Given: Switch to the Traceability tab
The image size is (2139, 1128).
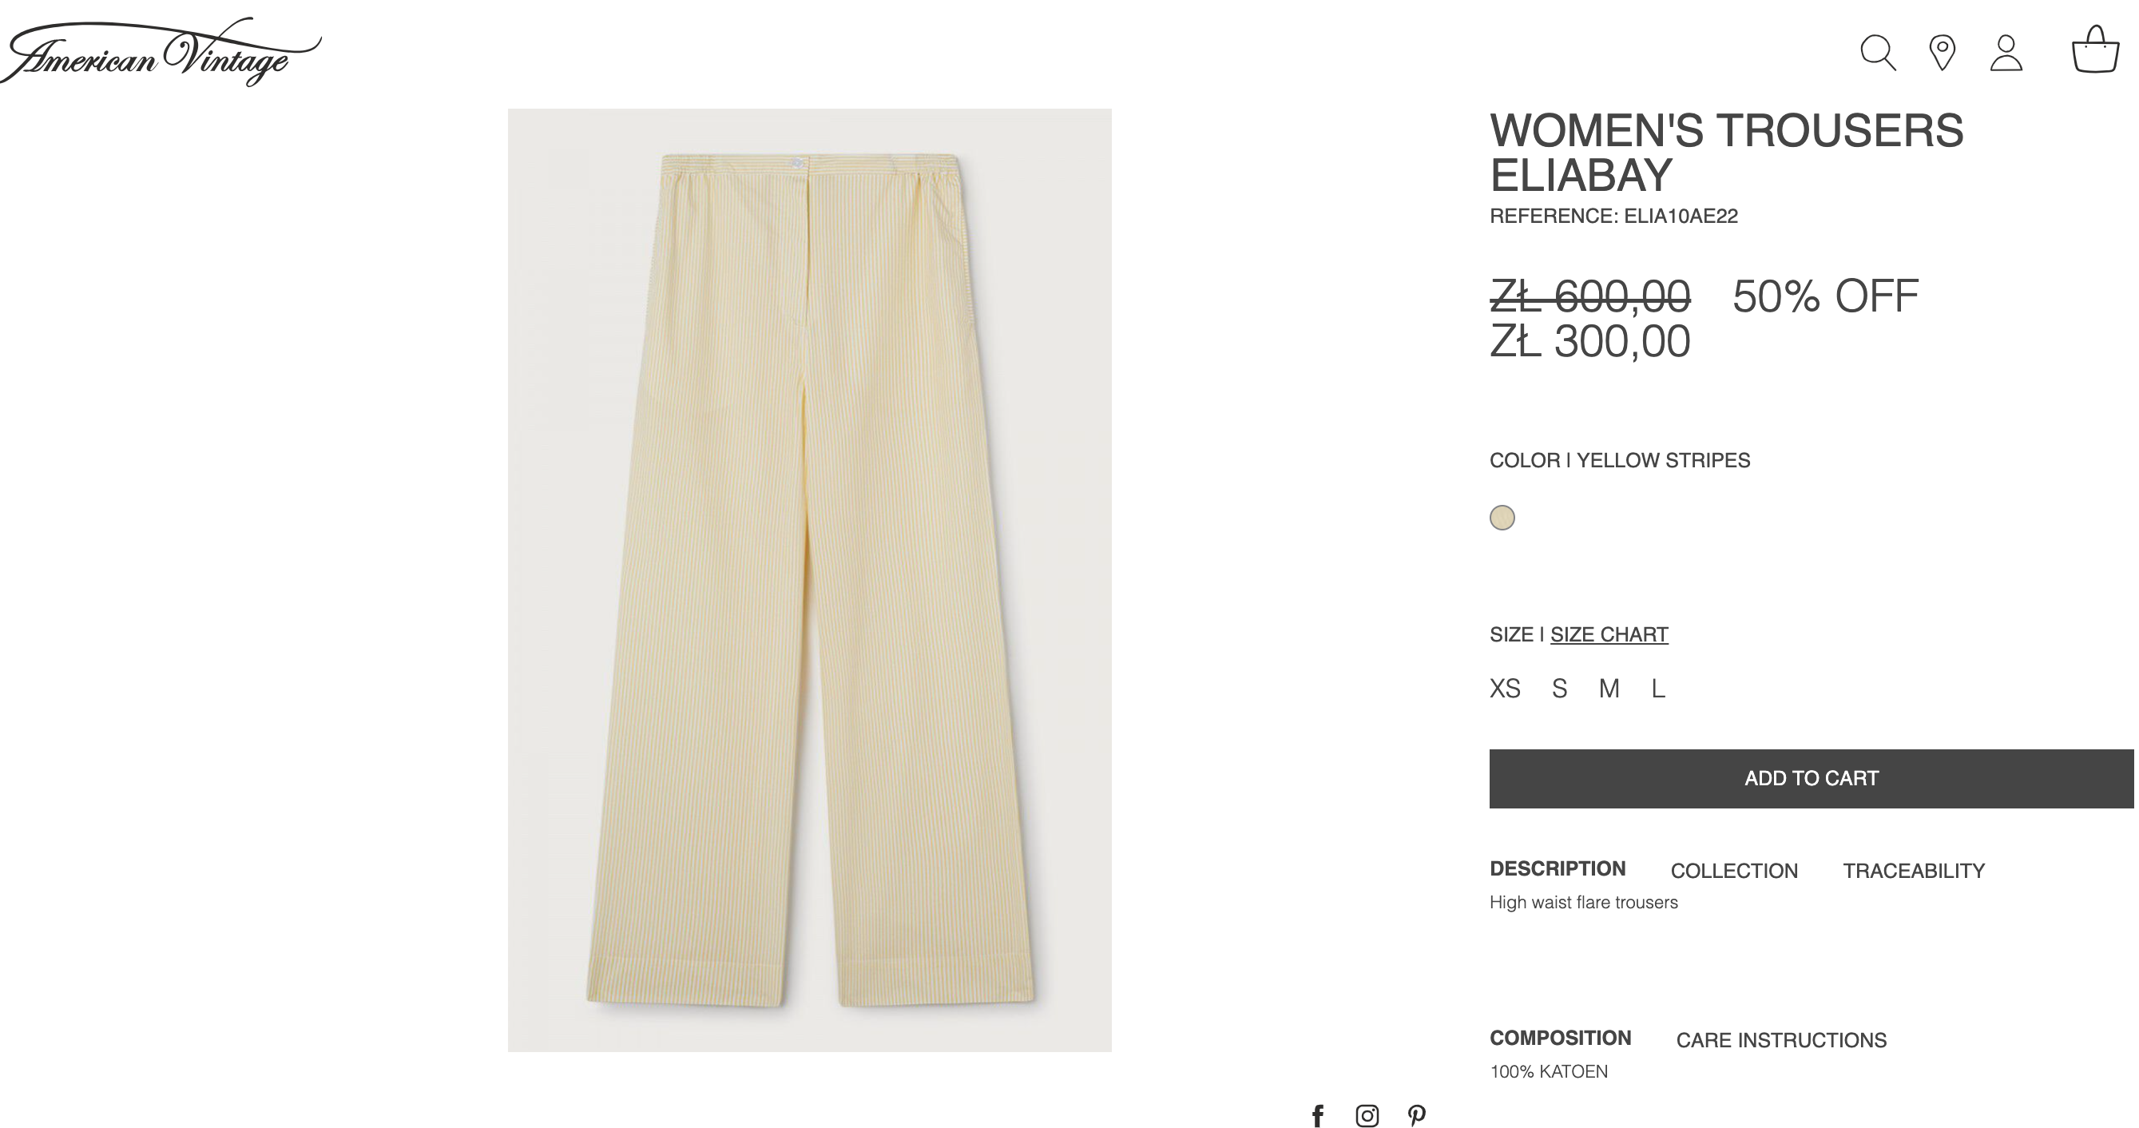Looking at the screenshot, I should coord(1913,871).
